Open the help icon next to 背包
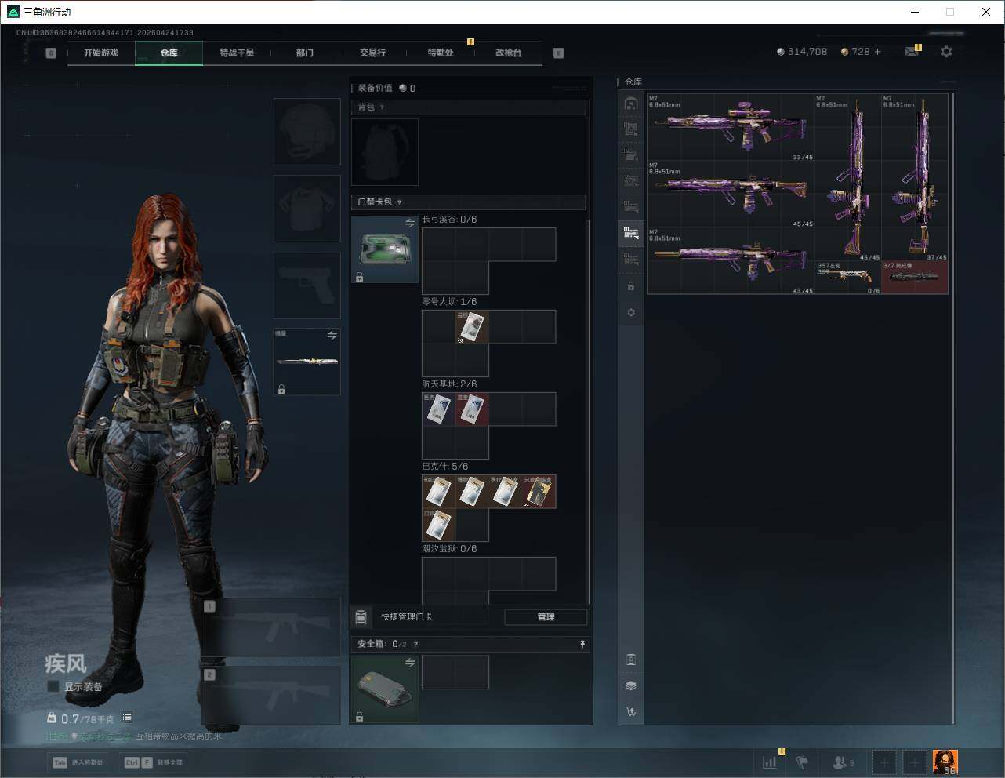 click(x=382, y=107)
